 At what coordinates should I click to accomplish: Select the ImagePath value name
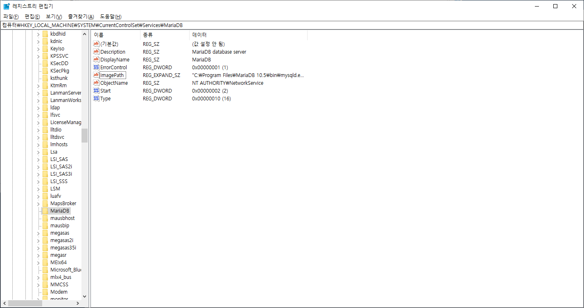(x=112, y=75)
